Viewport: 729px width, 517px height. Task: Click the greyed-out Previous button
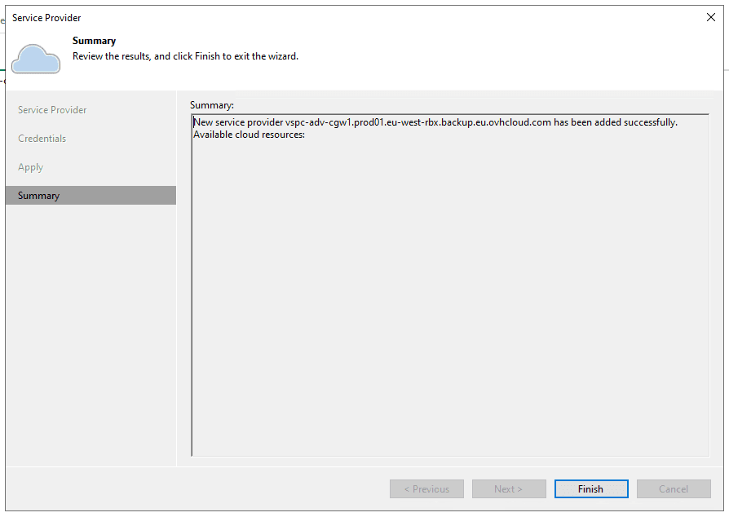(x=426, y=488)
